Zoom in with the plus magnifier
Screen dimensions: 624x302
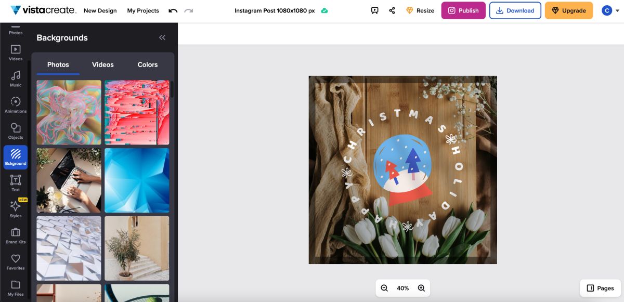(422, 288)
